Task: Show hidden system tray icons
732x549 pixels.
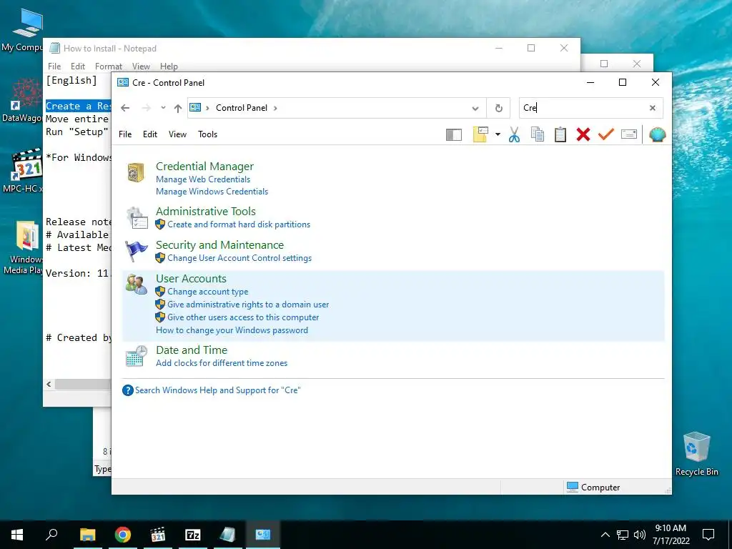Action: coord(605,535)
